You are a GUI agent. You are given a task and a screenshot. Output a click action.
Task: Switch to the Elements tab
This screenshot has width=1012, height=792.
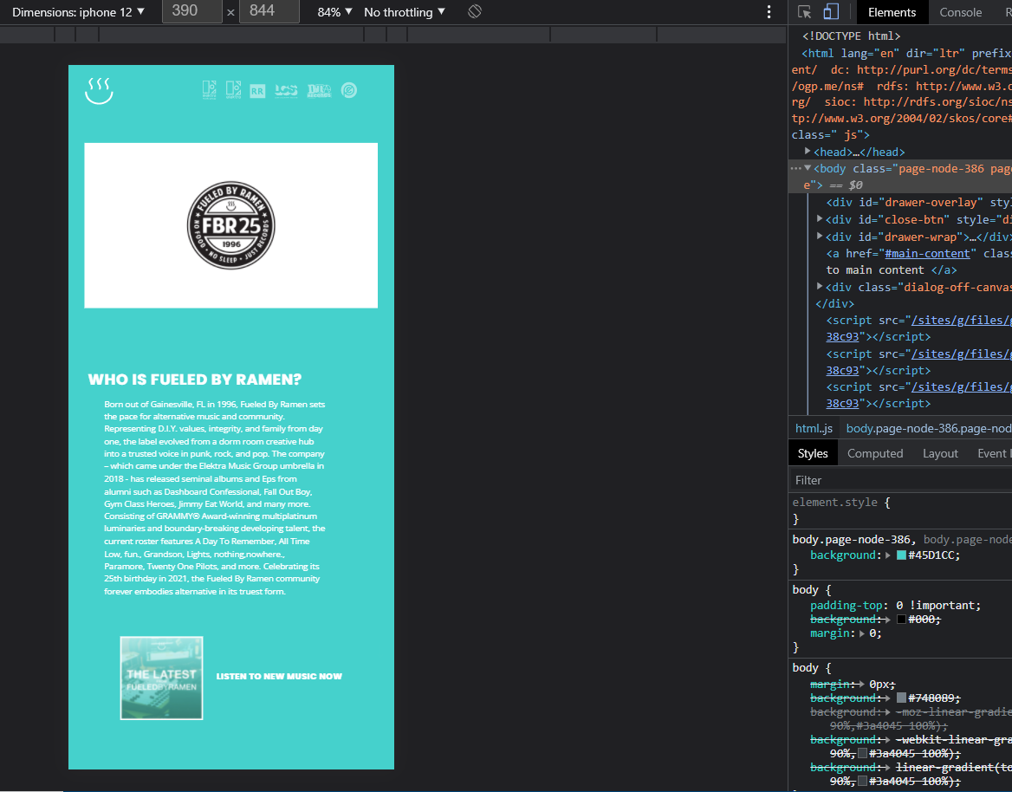(892, 12)
